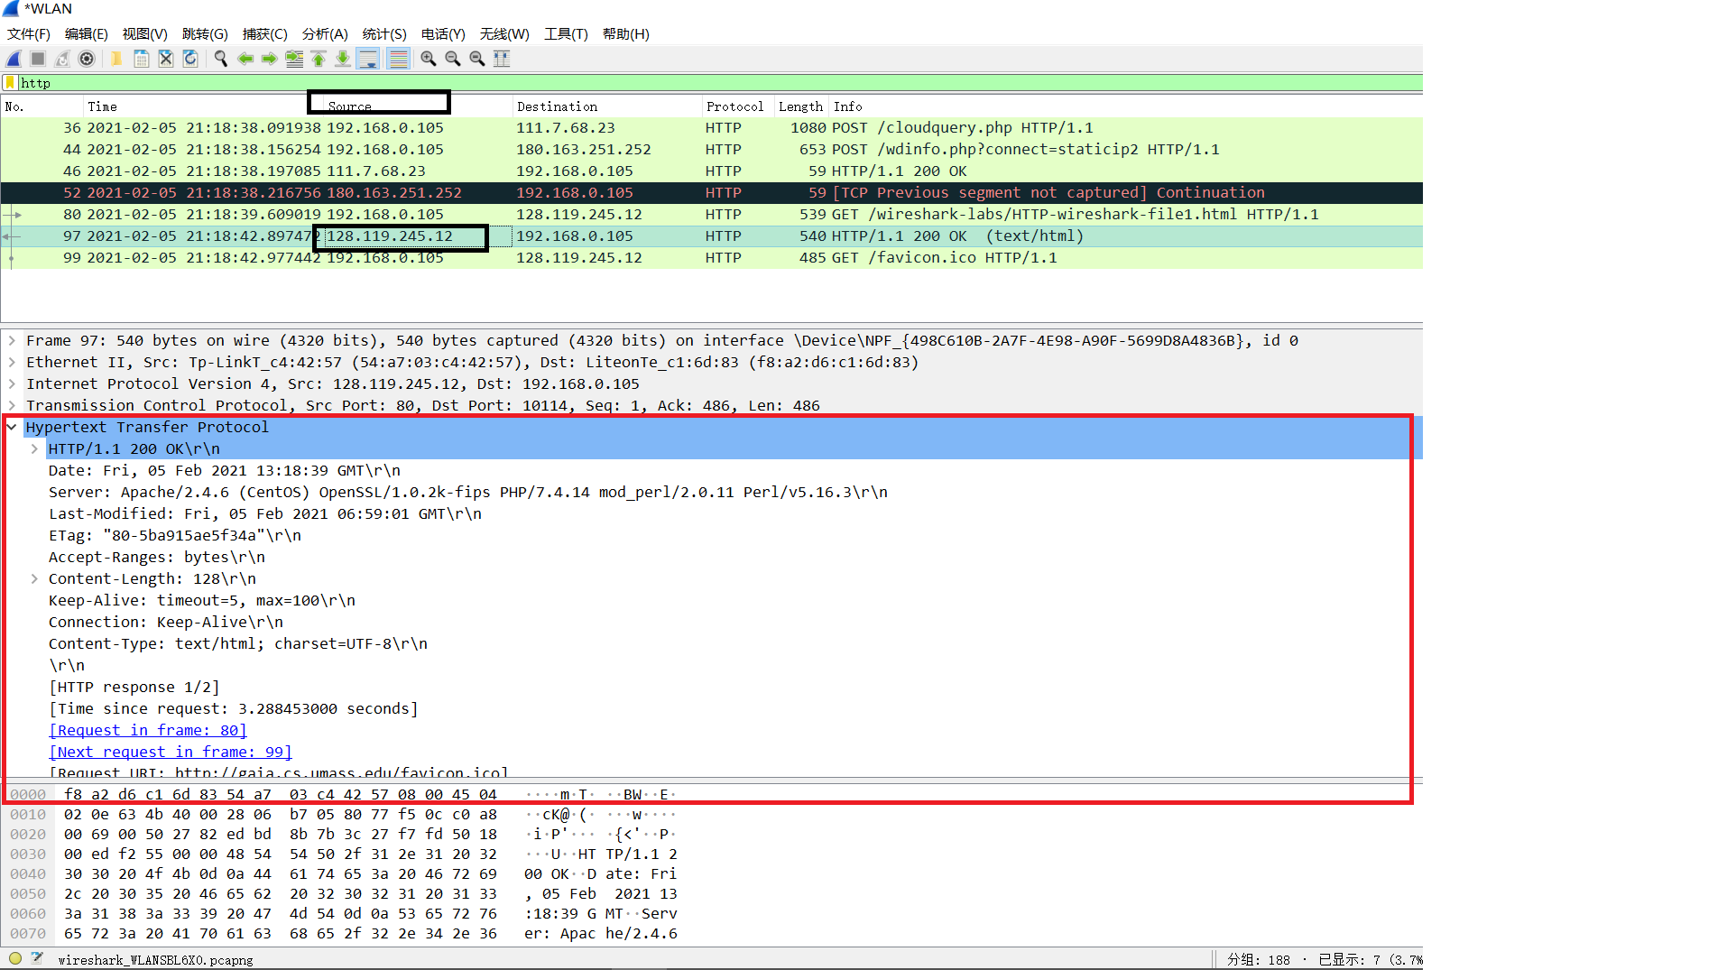Open the 无线(W) menu
1727x970 pixels.
click(x=504, y=34)
